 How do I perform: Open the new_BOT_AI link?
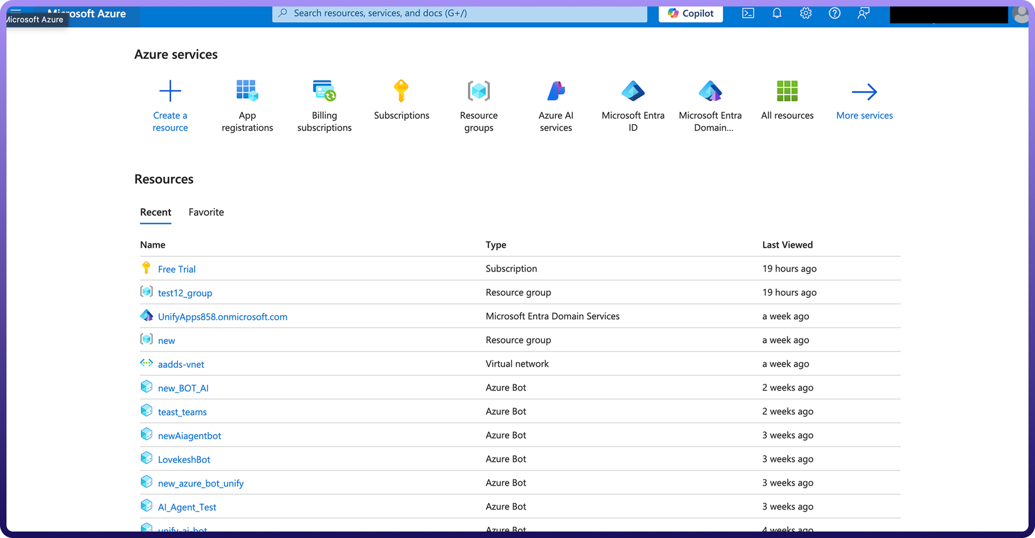pyautogui.click(x=183, y=388)
